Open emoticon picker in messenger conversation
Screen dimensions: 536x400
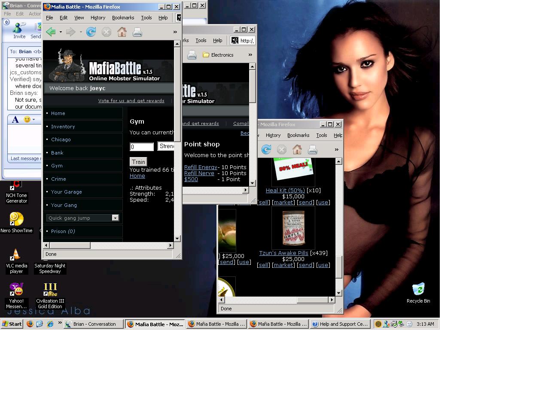point(27,119)
